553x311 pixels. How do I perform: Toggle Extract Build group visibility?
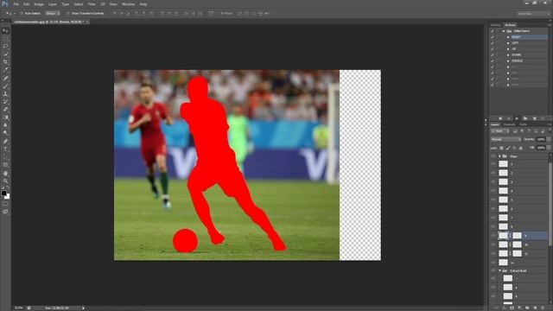tap(493, 270)
